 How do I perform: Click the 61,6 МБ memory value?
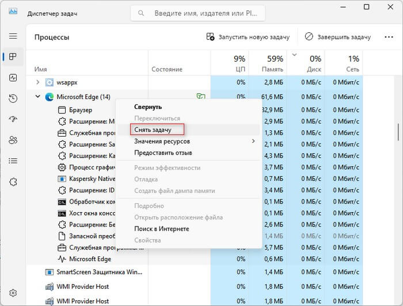tap(272, 97)
